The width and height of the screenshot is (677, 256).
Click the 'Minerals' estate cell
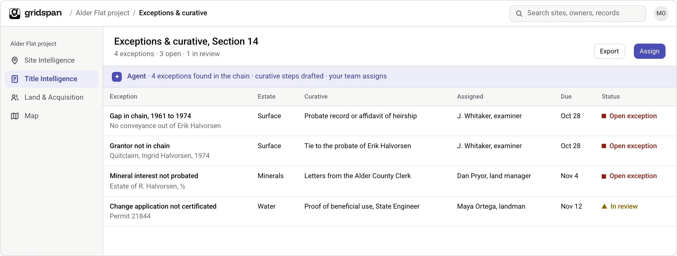(271, 176)
